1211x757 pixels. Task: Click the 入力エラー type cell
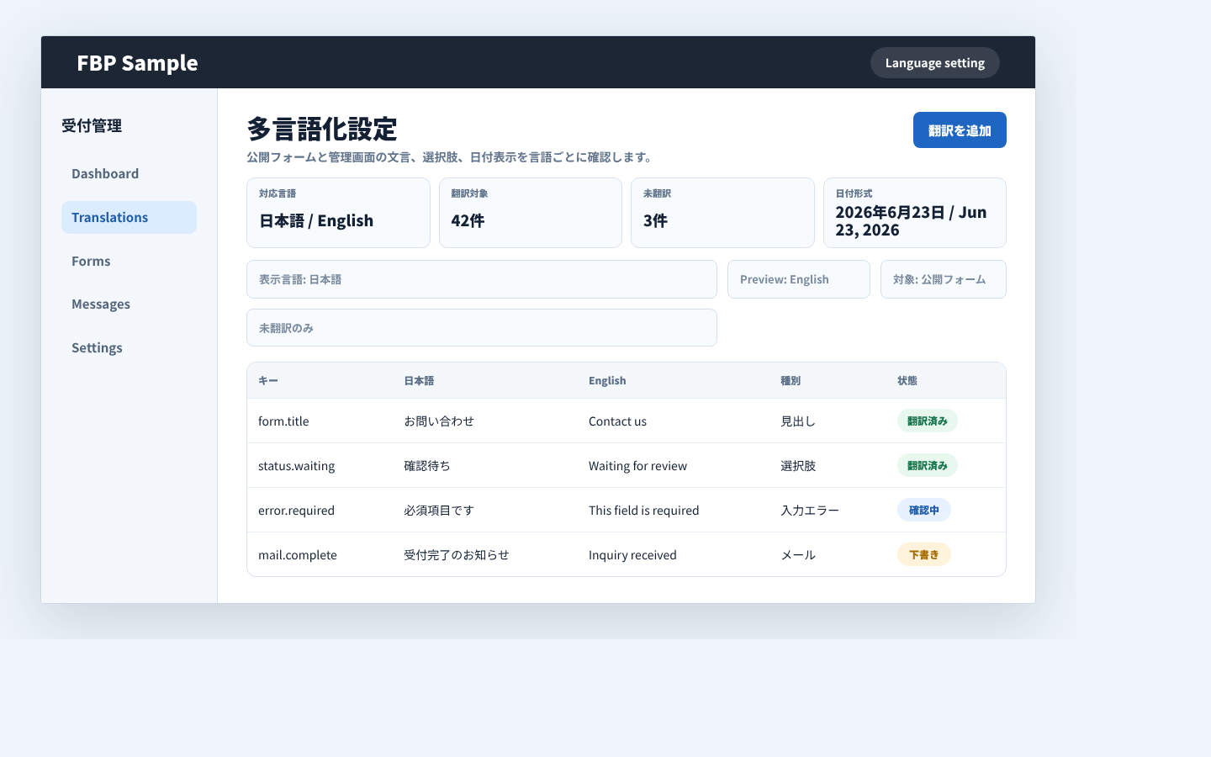[810, 511]
